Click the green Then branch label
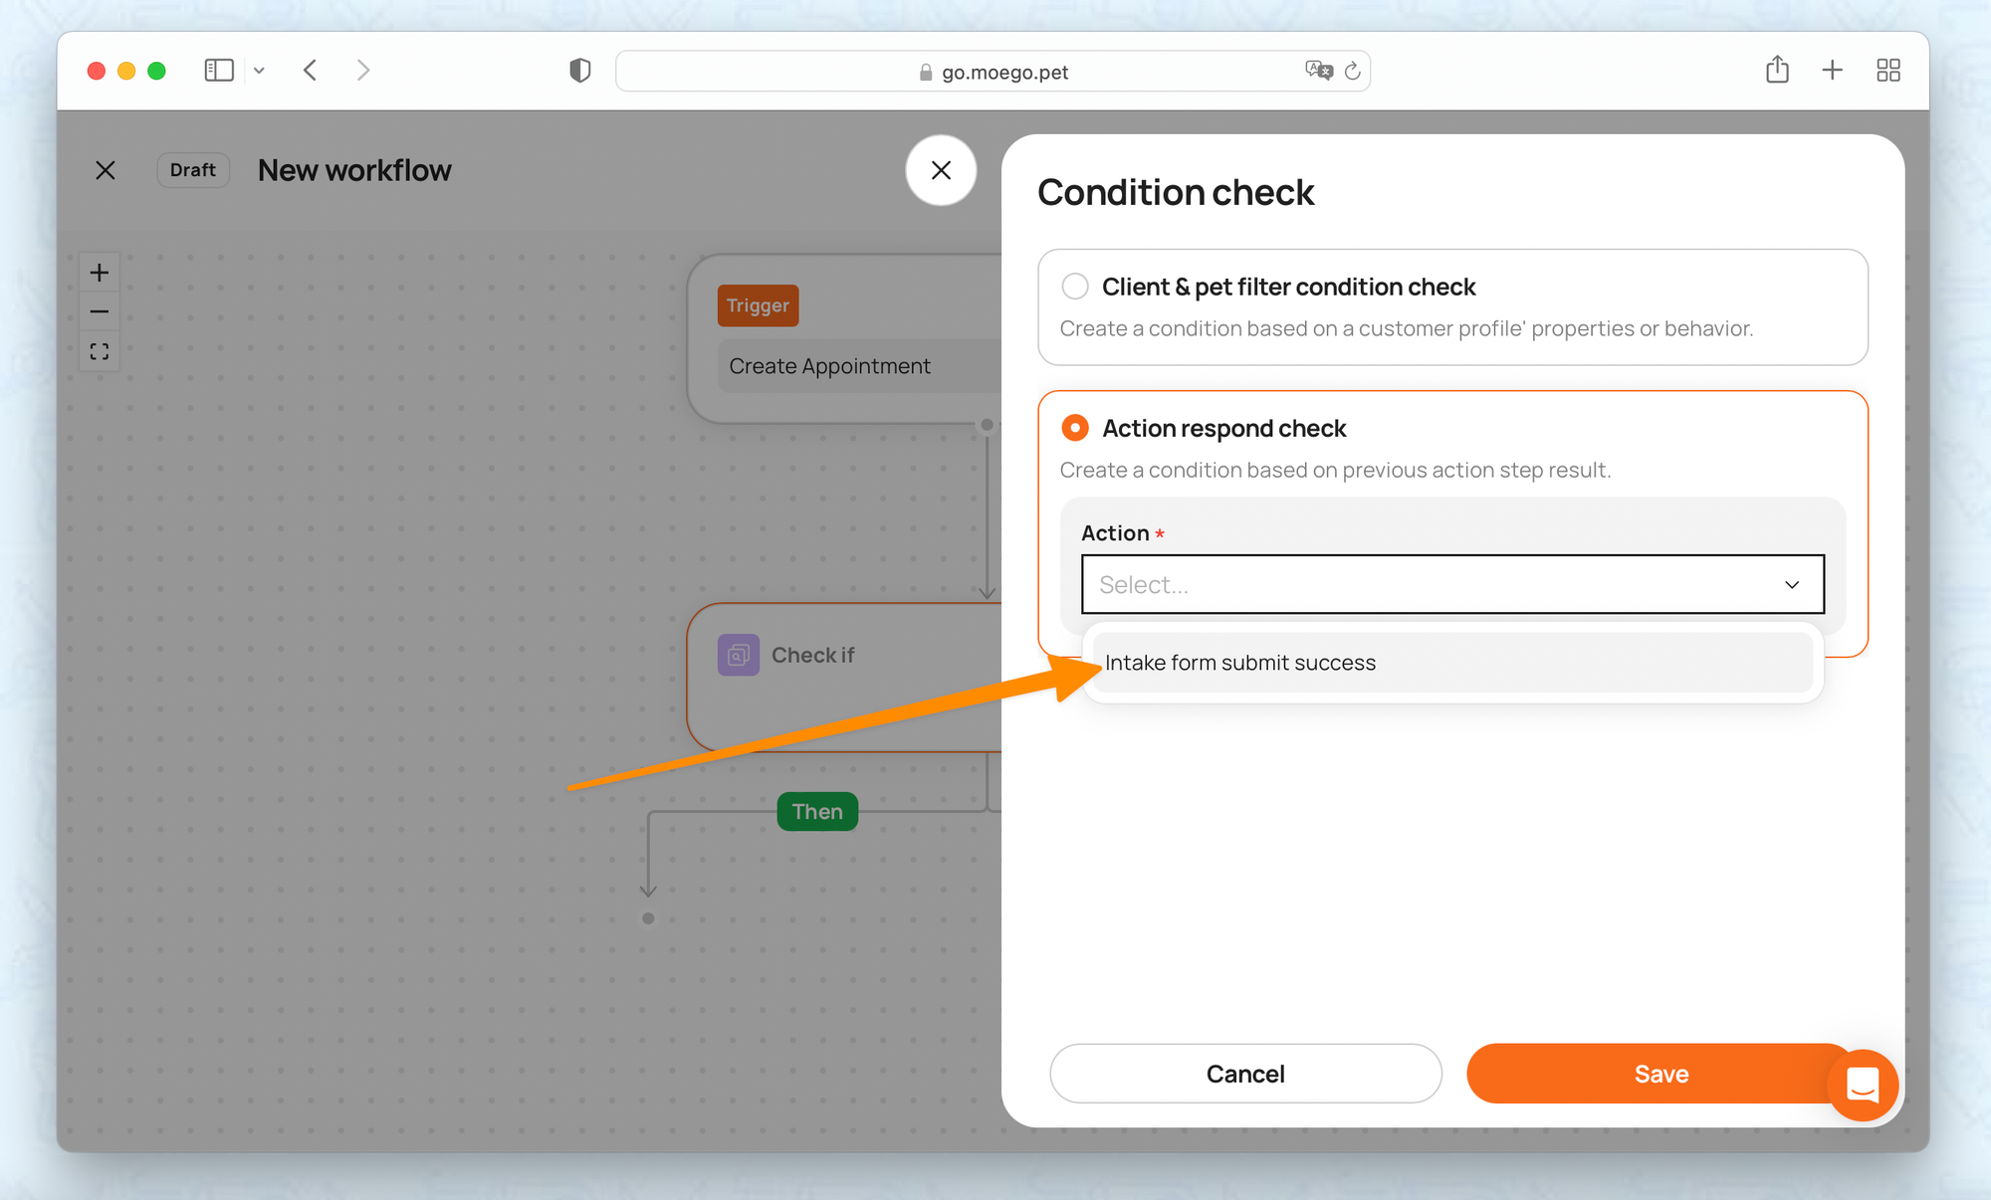 817,812
